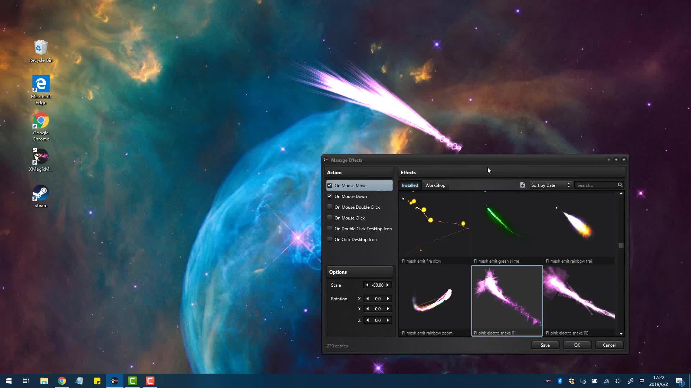Click the effects list scrollbar thumb
Screen dimensions: 691x388
tap(621, 246)
